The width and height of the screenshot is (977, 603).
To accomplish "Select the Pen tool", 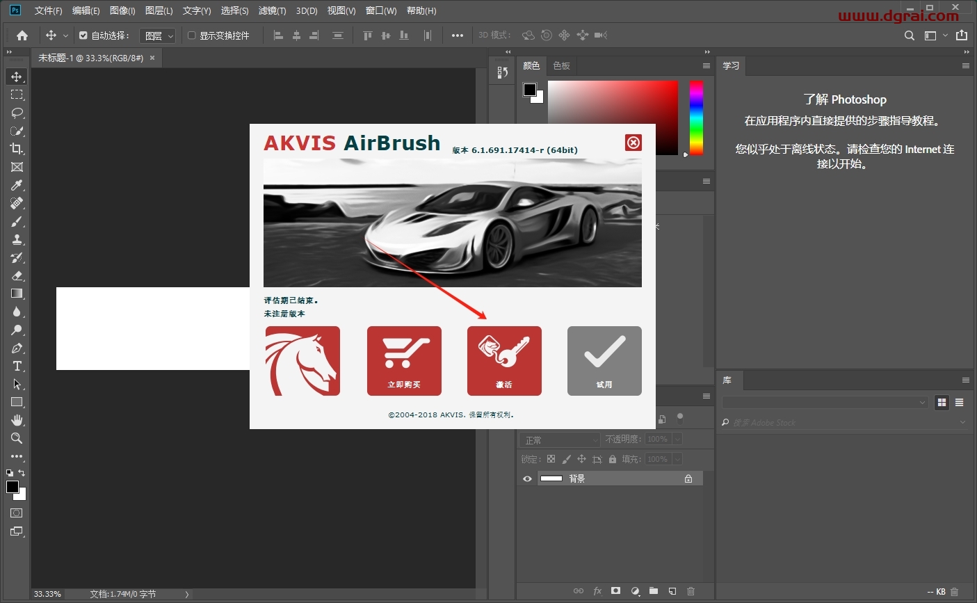I will coord(17,348).
